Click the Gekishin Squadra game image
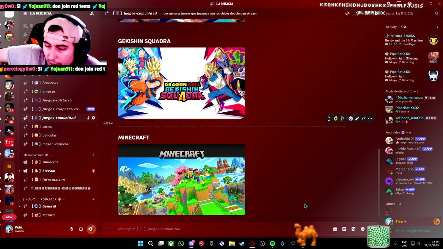The height and width of the screenshot is (249, 443). click(181, 83)
